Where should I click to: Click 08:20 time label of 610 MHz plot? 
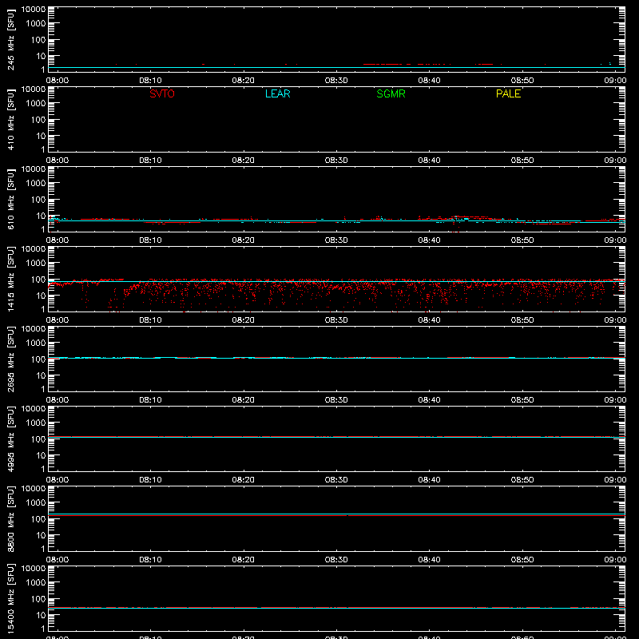click(x=244, y=240)
